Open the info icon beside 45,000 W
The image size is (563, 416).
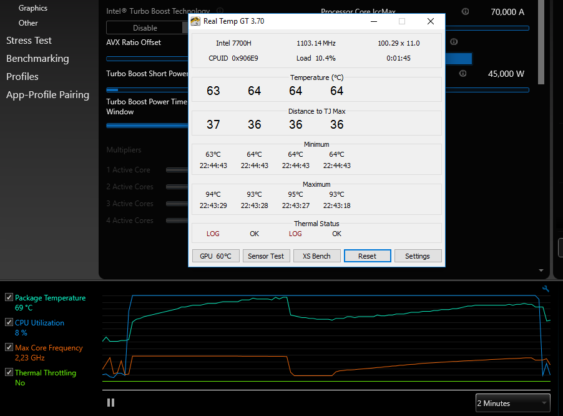pyautogui.click(x=463, y=74)
